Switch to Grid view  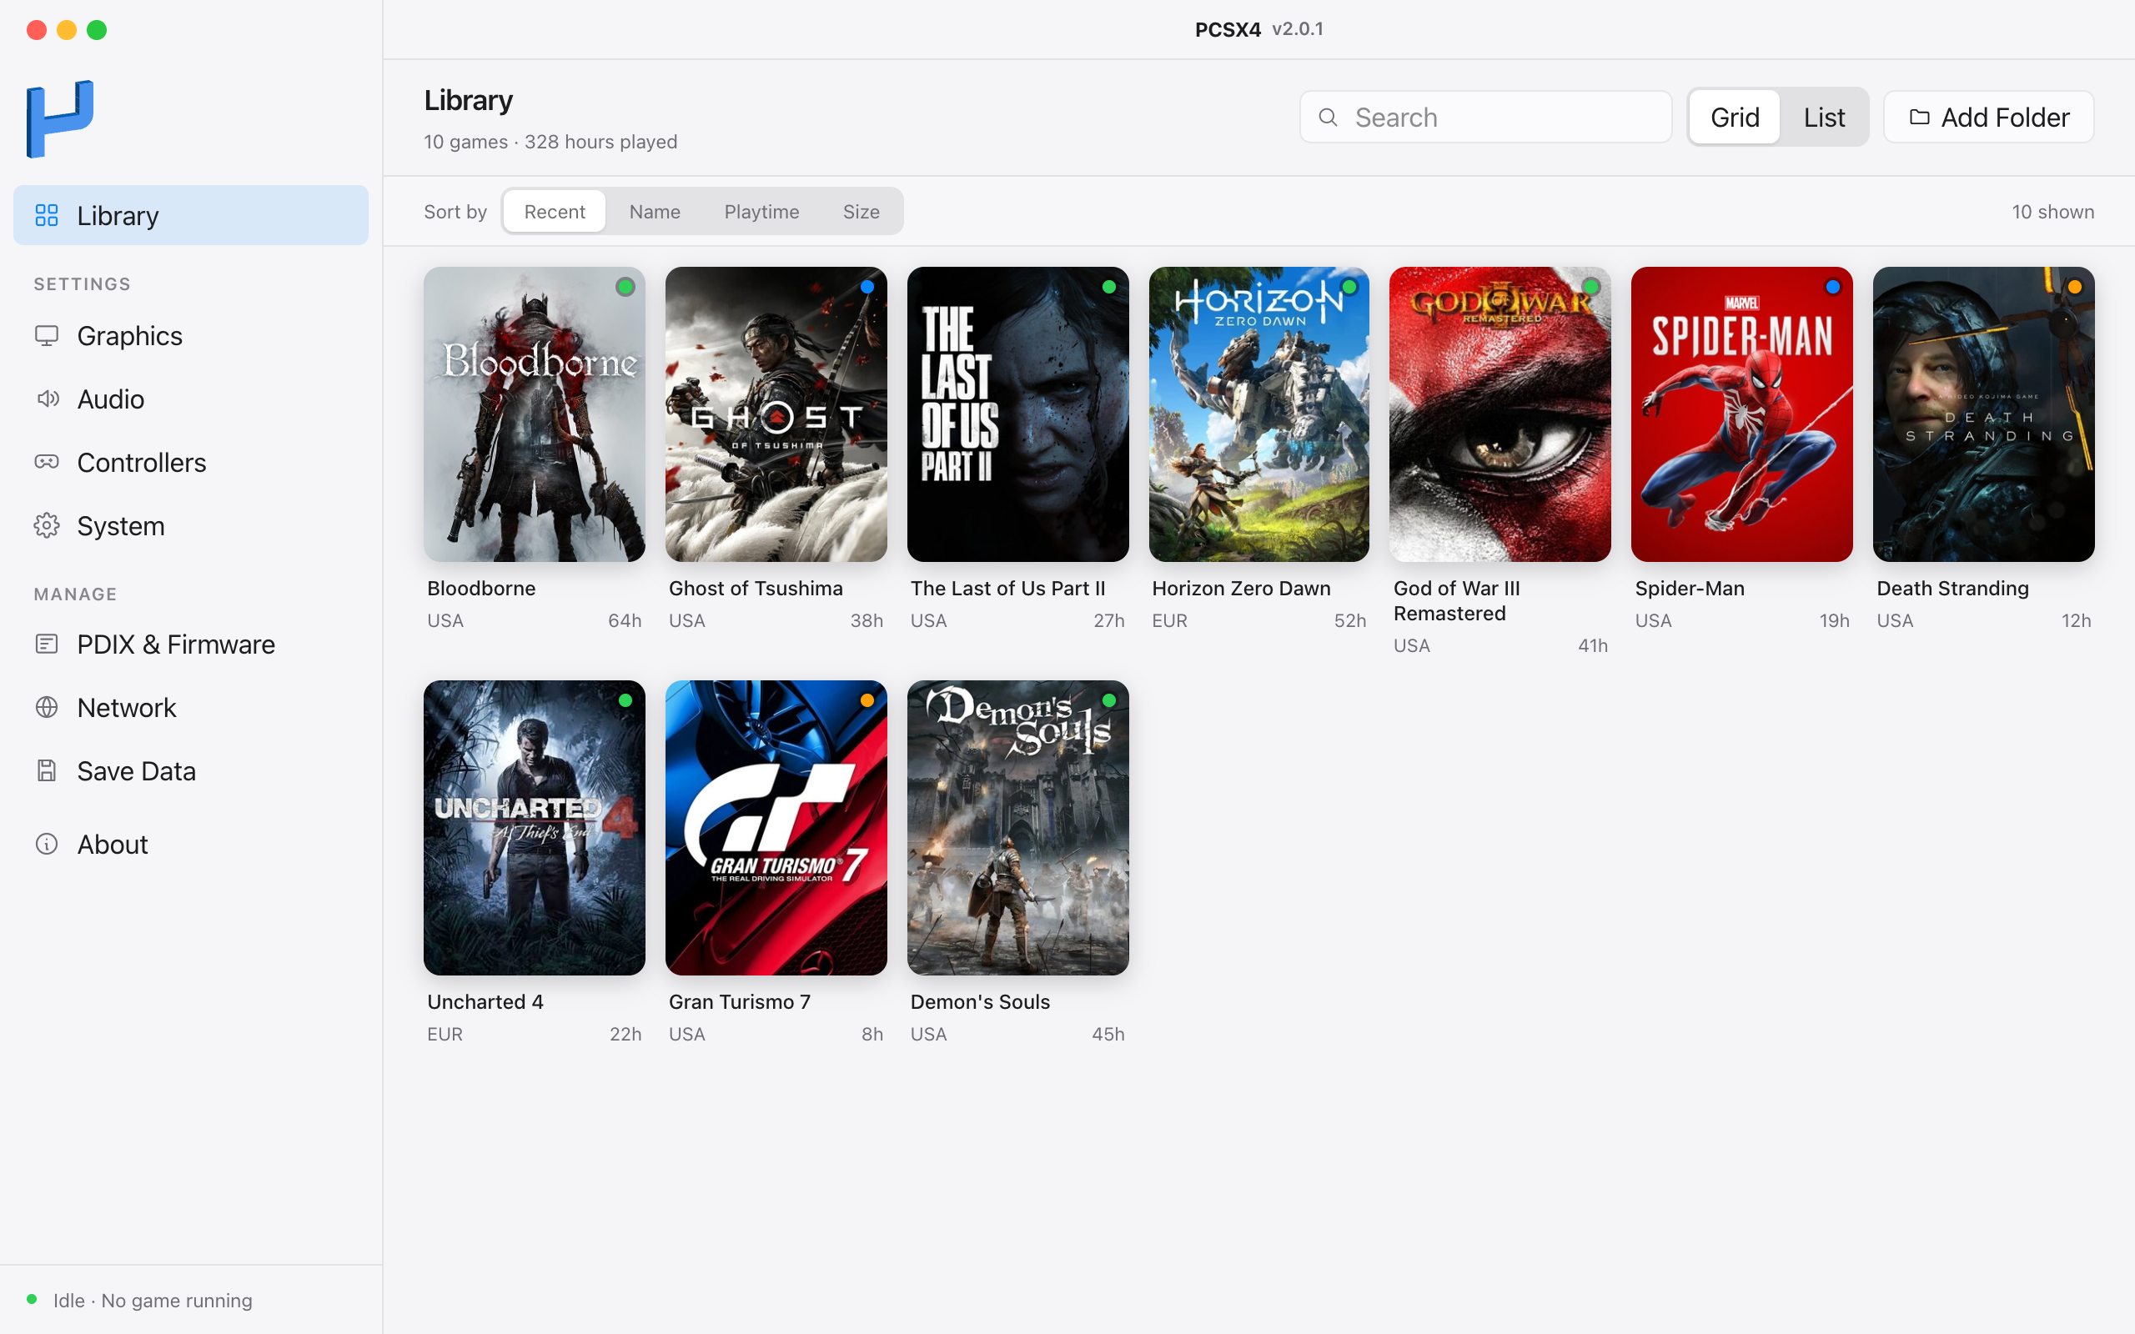[x=1735, y=118]
